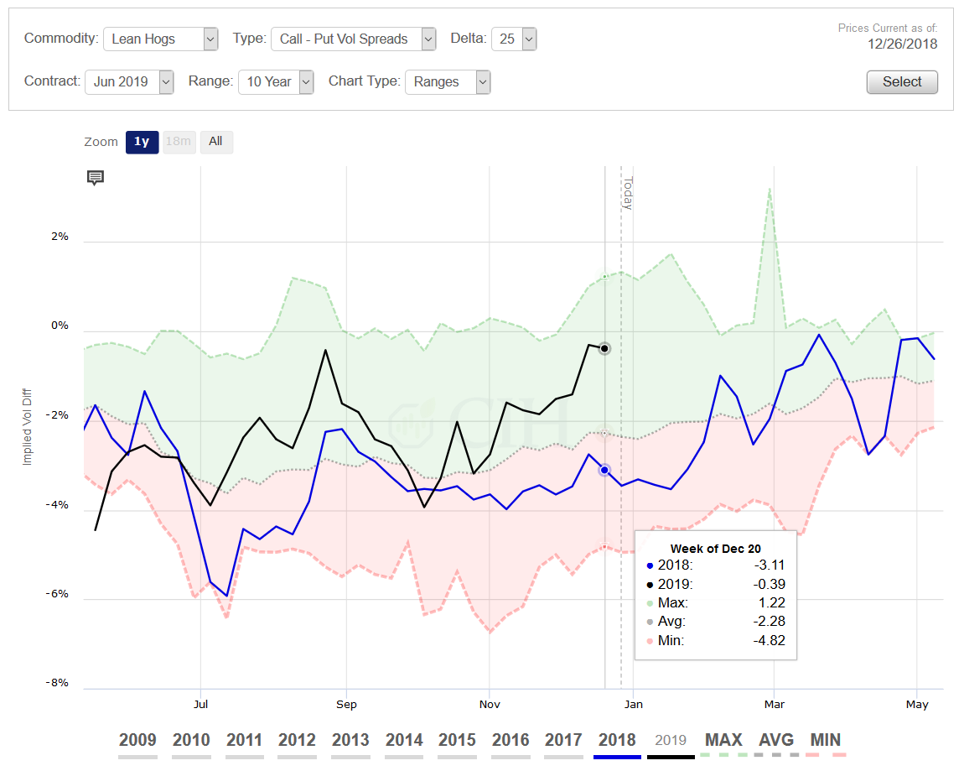Hide the MAX range line
The height and width of the screenshot is (771, 964).
[x=723, y=741]
